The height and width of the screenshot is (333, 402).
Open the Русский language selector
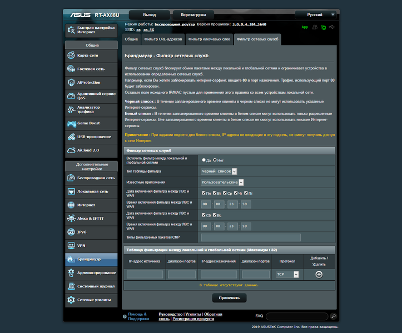316,15
